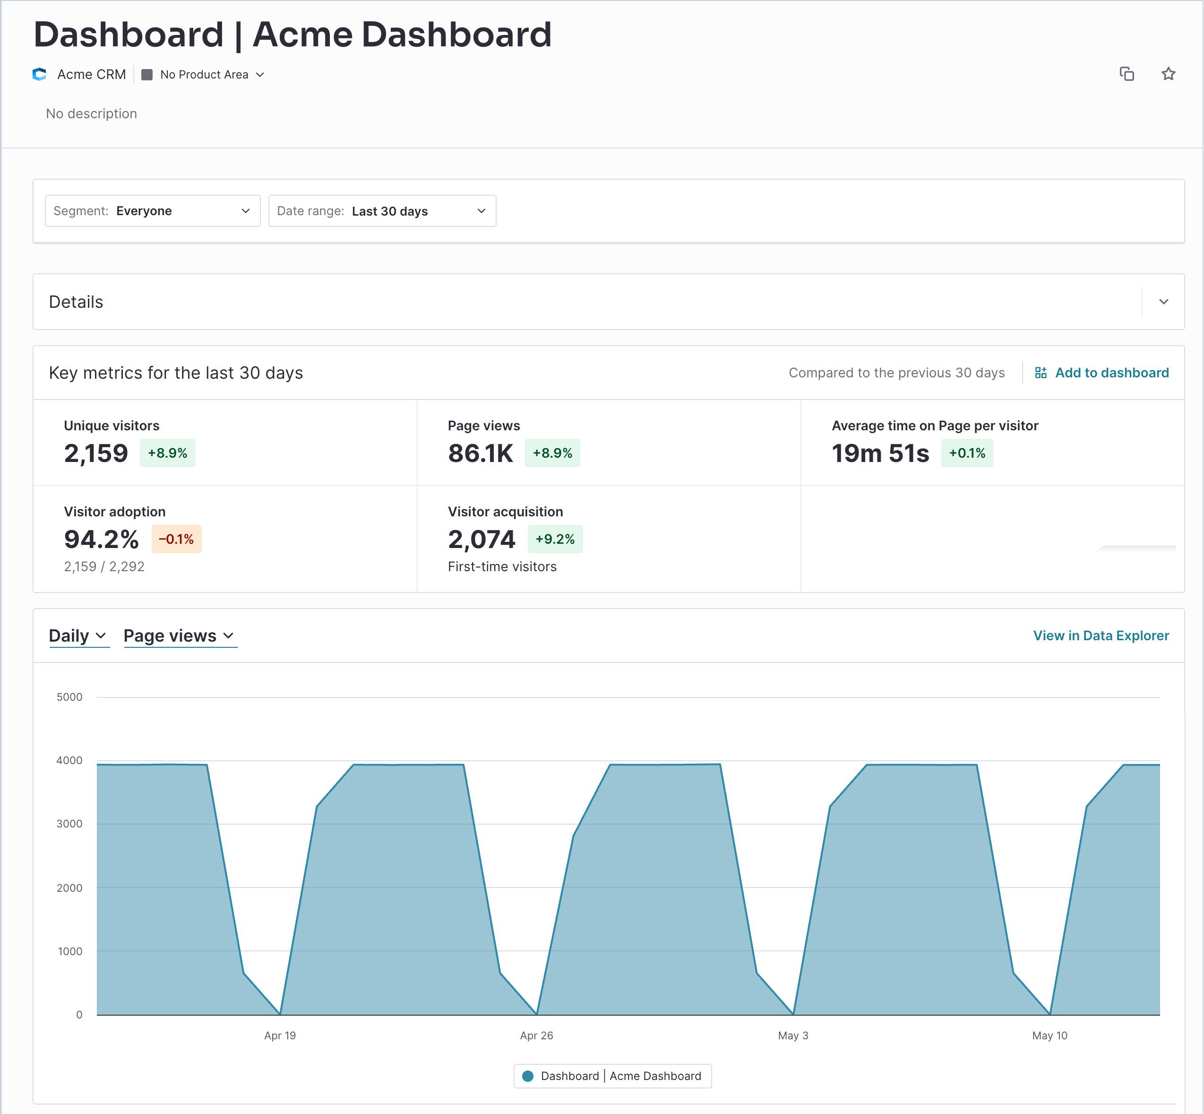Click the Visitor adoption value 94.2%

point(101,539)
